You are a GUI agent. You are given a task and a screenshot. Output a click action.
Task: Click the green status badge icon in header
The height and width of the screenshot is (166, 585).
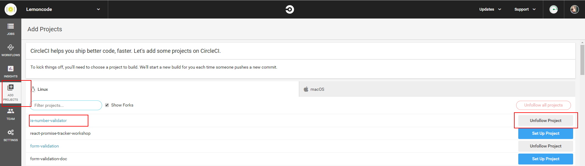(554, 9)
